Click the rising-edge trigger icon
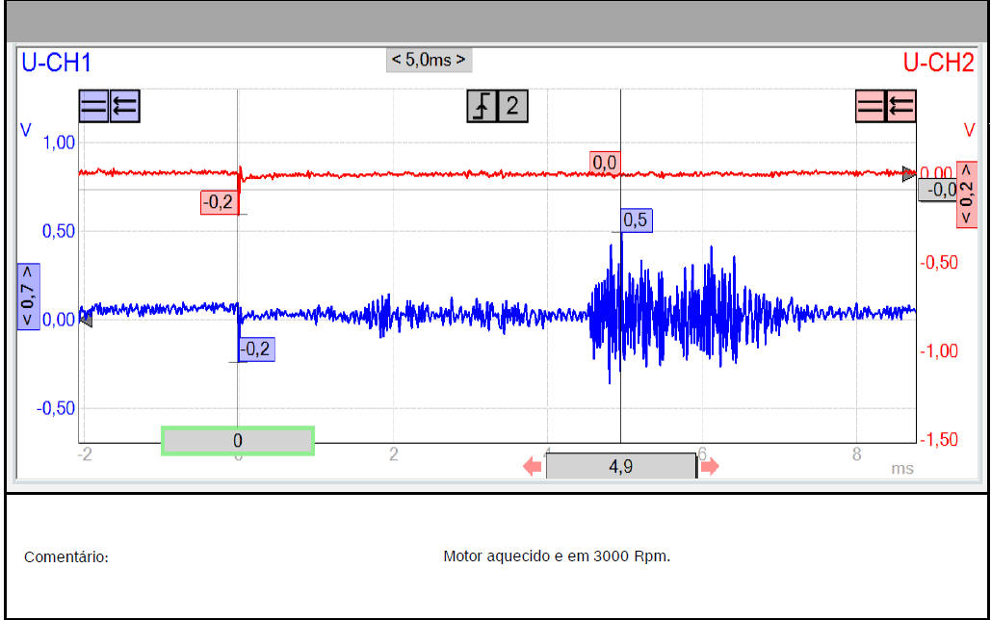Viewport: 991px width, 620px height. coord(482,106)
